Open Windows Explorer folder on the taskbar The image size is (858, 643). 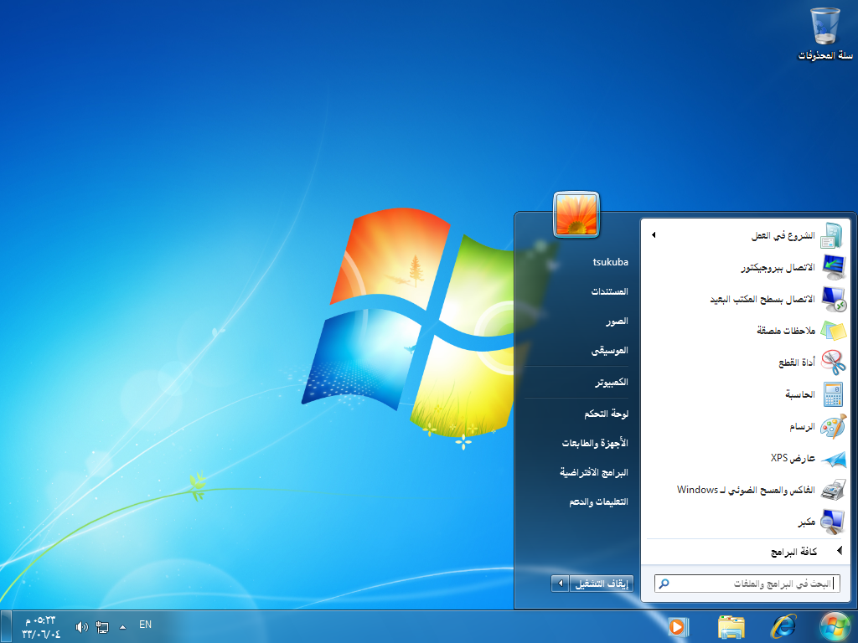point(731,627)
